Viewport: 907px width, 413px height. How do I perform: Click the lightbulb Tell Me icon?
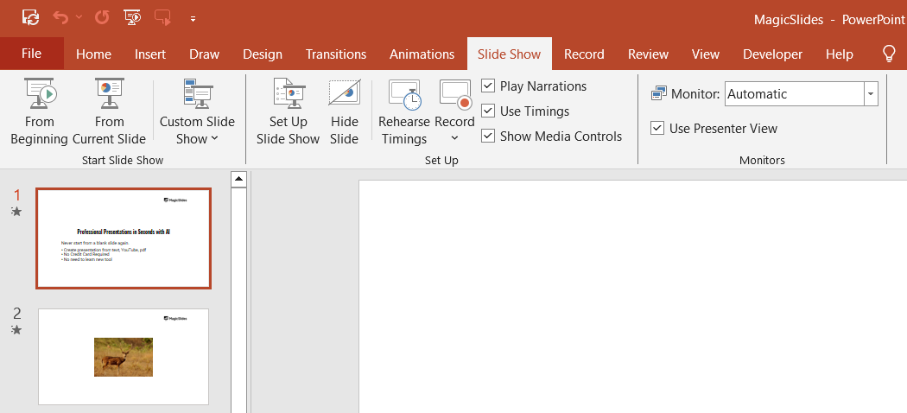pos(888,54)
